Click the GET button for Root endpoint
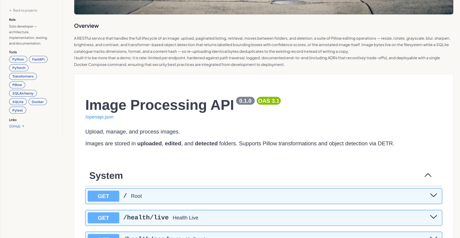Screen dimensions: 460x238 [103, 196]
